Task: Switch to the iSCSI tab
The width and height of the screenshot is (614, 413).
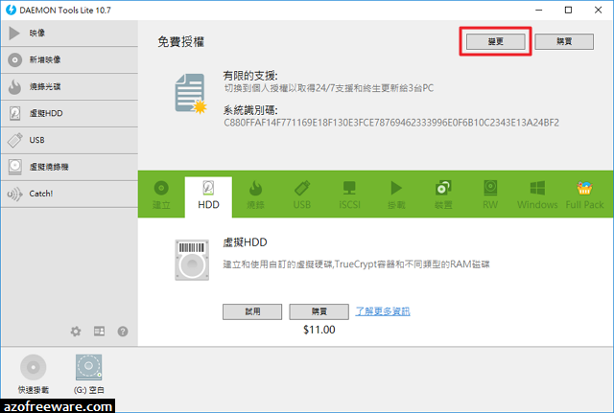Action: point(349,195)
